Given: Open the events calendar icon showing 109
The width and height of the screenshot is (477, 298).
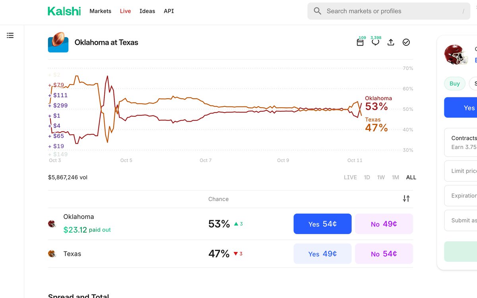Looking at the screenshot, I should click(x=360, y=42).
